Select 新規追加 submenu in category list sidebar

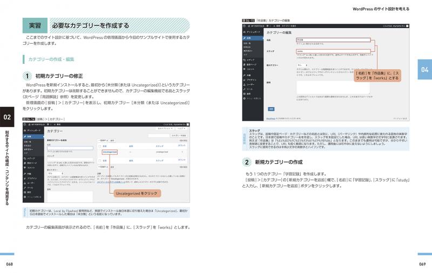pyautogui.click(x=28, y=145)
